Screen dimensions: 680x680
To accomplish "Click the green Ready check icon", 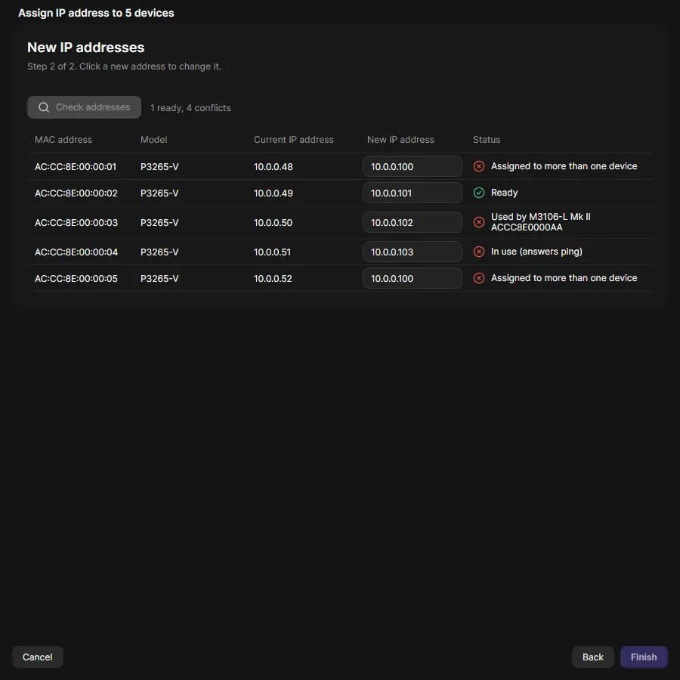I will tap(479, 193).
